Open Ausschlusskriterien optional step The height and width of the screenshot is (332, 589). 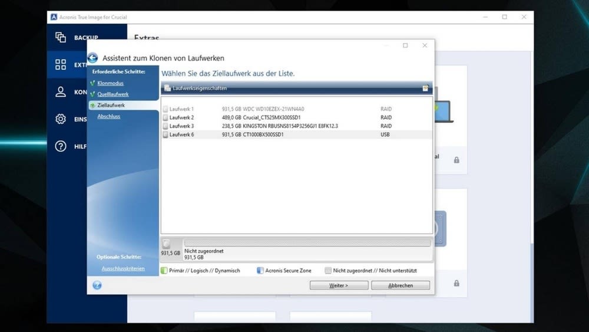coord(123,268)
